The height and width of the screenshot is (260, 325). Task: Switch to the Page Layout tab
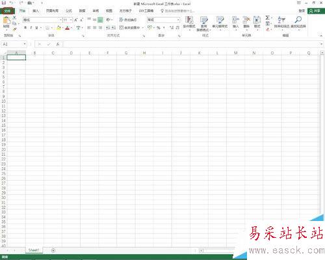(52, 11)
